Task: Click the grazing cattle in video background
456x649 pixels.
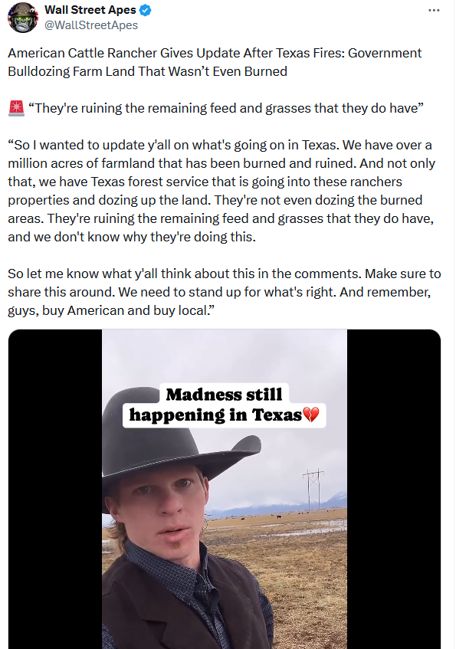Action: point(265,517)
